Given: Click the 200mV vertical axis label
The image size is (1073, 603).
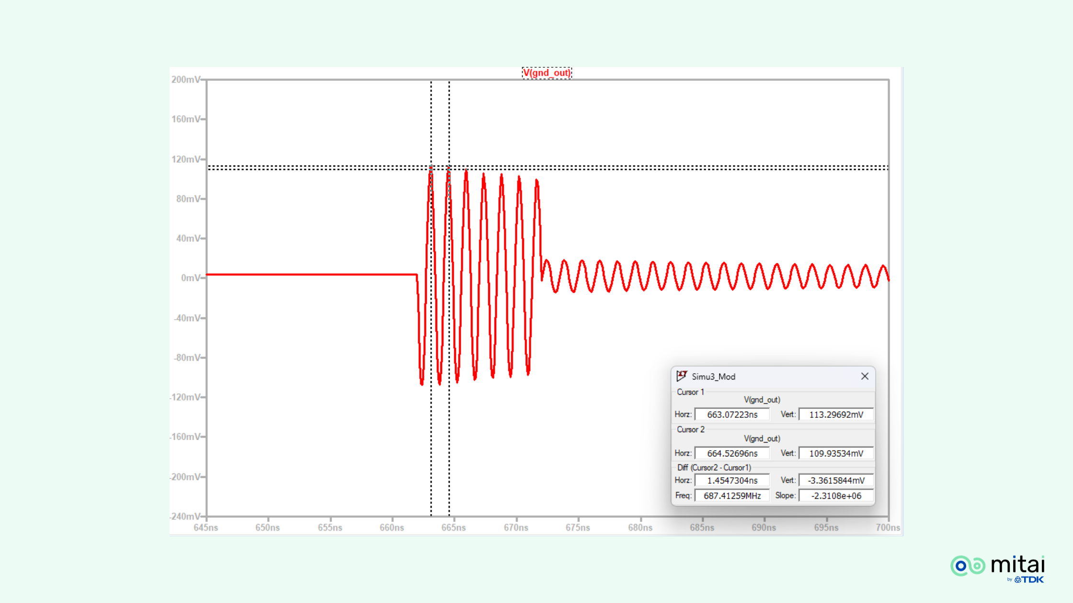Looking at the screenshot, I should [186, 79].
